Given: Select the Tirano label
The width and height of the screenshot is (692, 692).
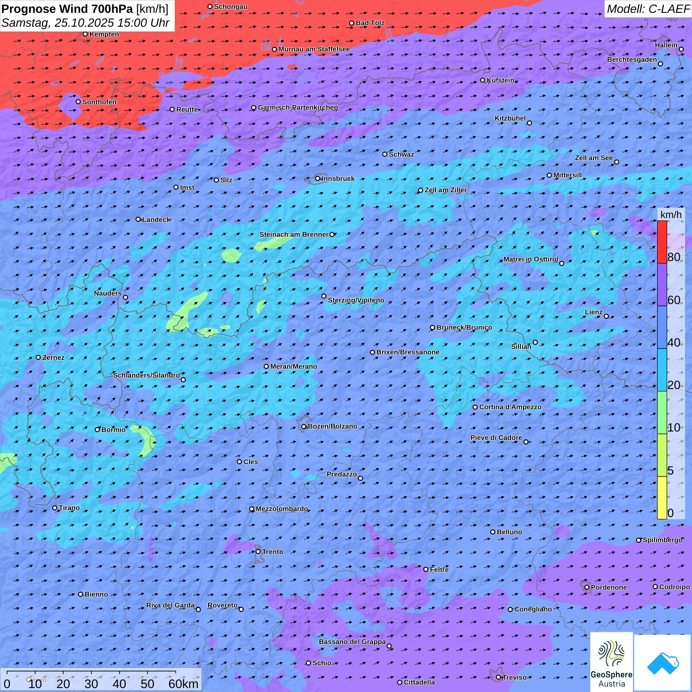Looking at the screenshot, I should pos(69,508).
